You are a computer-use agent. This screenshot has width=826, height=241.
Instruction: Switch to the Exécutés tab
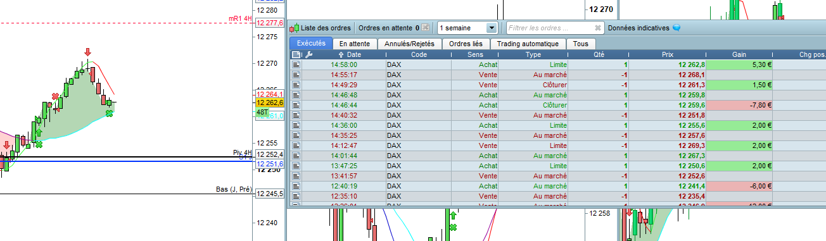pyautogui.click(x=311, y=44)
